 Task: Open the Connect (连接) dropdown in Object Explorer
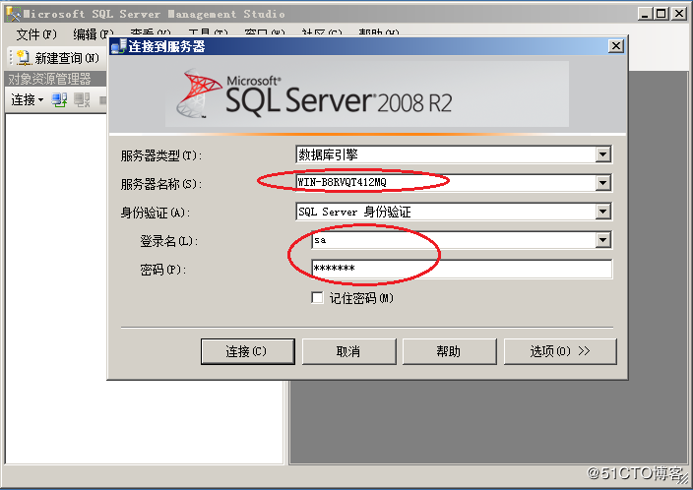[28, 99]
